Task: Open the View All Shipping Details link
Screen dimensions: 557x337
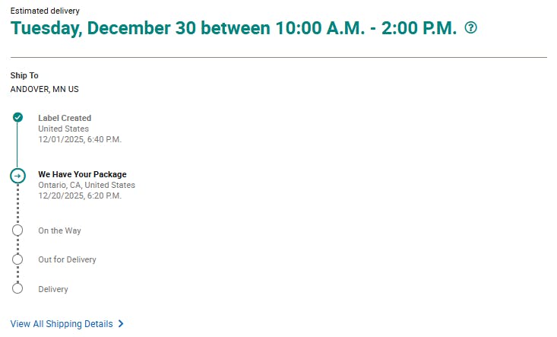Action: 62,324
